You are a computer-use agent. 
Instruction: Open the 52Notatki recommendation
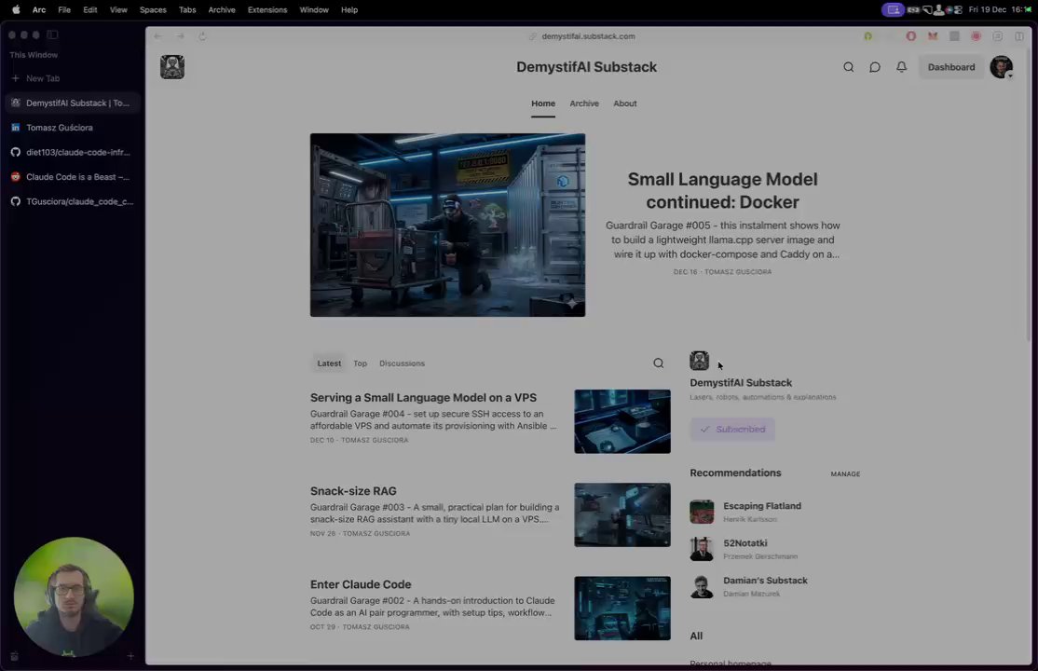[744, 543]
